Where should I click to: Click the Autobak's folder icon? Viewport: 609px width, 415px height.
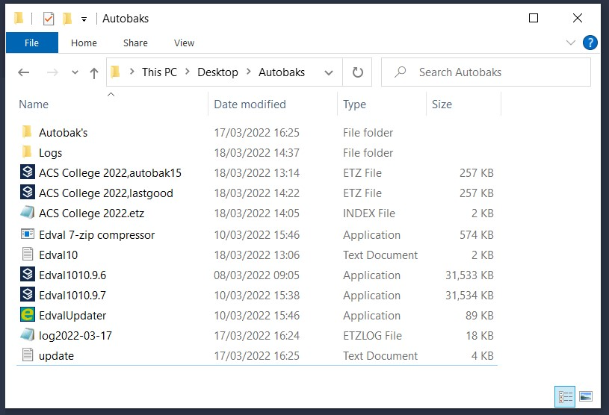pos(28,132)
